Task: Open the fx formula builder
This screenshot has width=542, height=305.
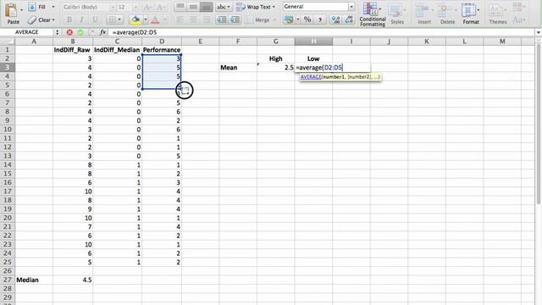Action: tap(102, 32)
